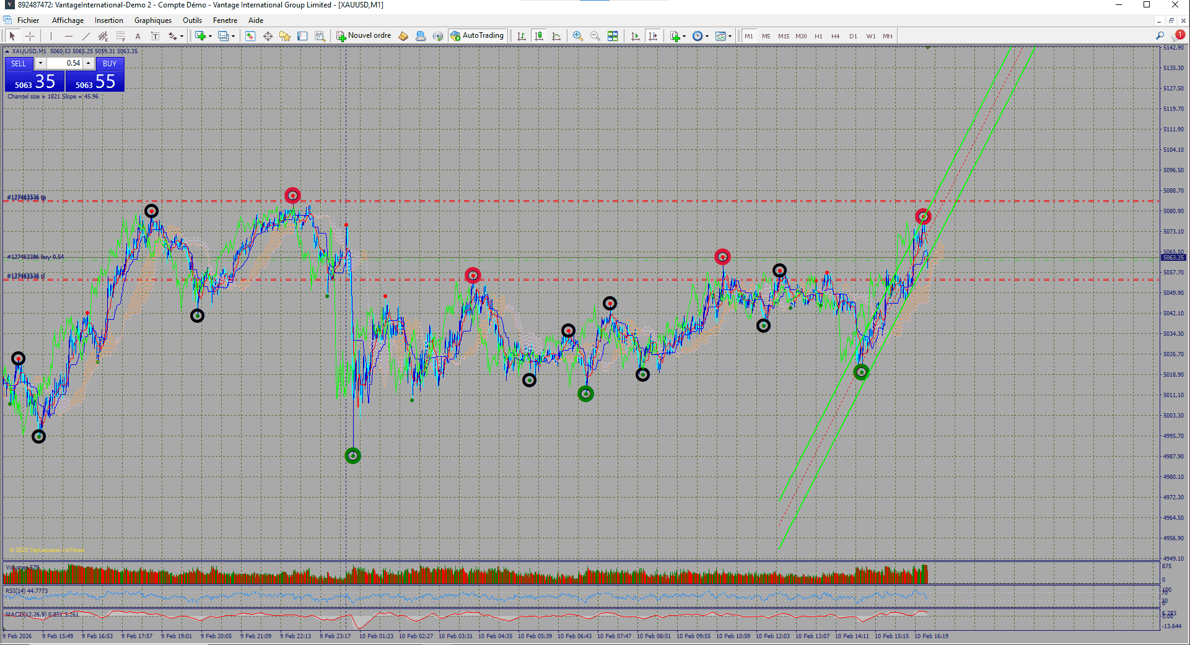This screenshot has height=645, width=1190.
Task: Collapse the one-click trading panel triangle
Action: point(7,51)
